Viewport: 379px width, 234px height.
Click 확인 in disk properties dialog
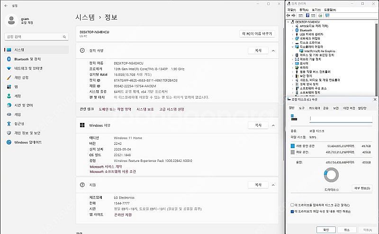coord(326,230)
